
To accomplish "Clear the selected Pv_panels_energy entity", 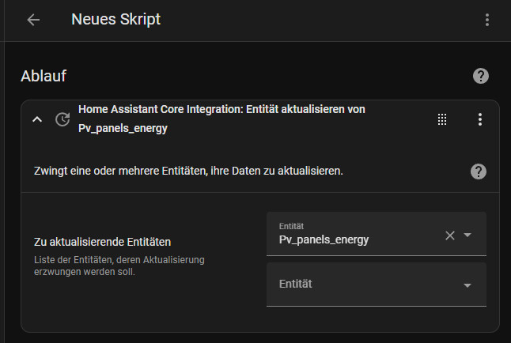I will click(x=450, y=235).
